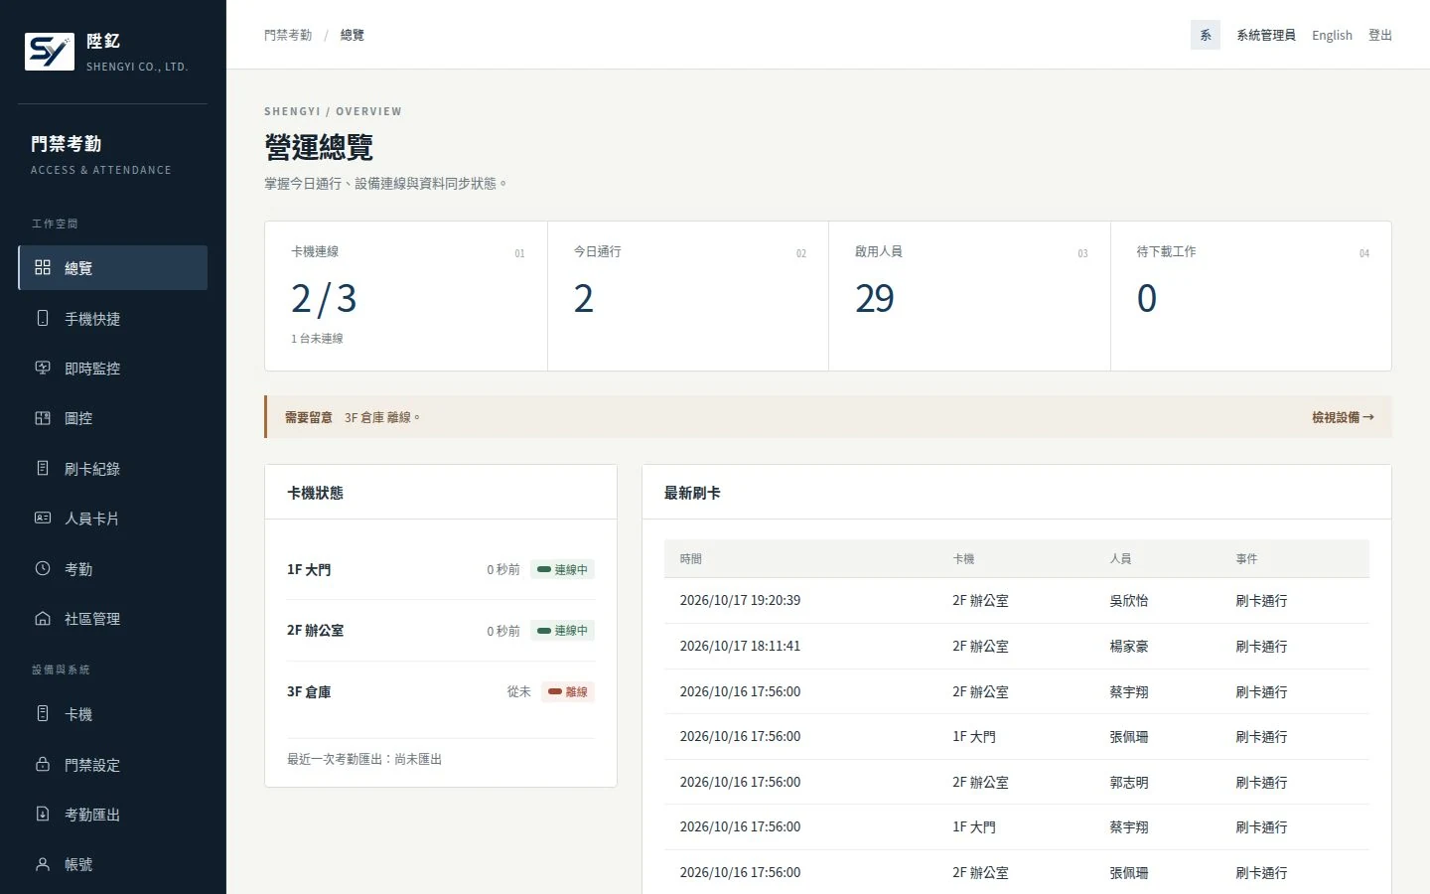Select the 人員卡片 ID card icon
The height and width of the screenshot is (894, 1430).
pyautogui.click(x=43, y=518)
